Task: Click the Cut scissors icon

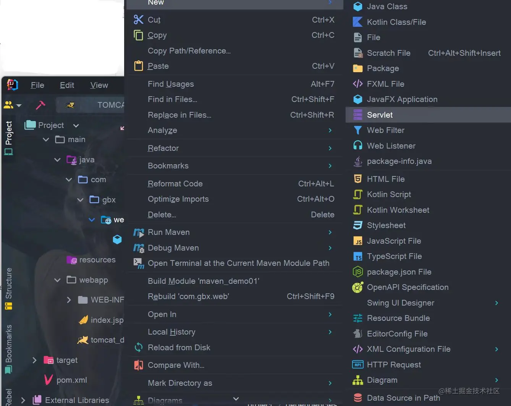Action: pyautogui.click(x=138, y=19)
